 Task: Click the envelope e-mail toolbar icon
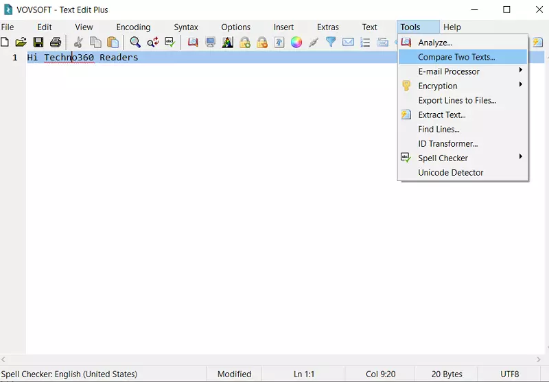pos(348,43)
